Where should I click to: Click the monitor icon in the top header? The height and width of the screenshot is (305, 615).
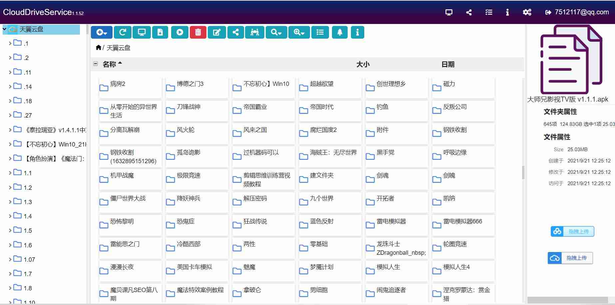[449, 12]
